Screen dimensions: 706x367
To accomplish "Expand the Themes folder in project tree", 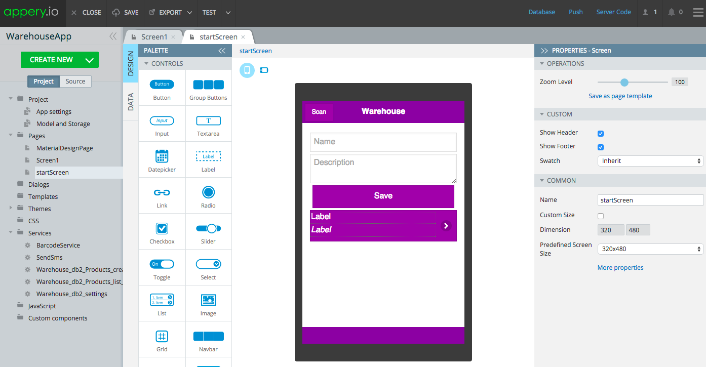I will [x=11, y=208].
